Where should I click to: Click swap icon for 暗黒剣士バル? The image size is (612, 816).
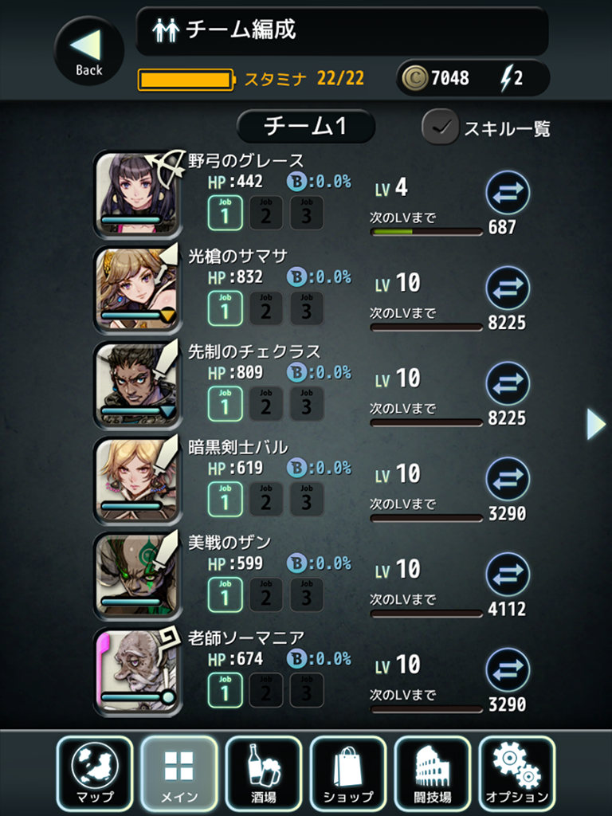(508, 479)
